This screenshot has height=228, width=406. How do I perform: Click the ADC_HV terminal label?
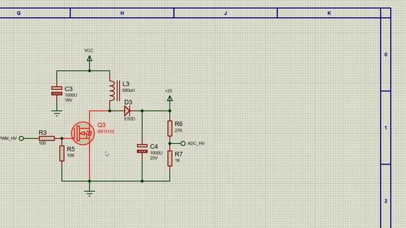click(x=196, y=144)
